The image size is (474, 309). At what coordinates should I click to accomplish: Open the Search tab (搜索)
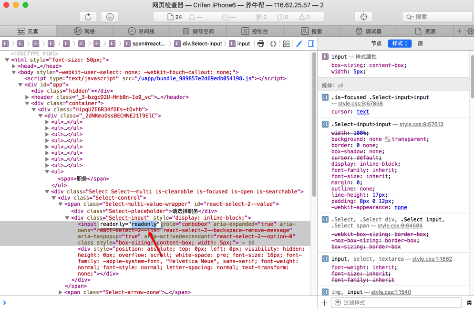point(312,31)
